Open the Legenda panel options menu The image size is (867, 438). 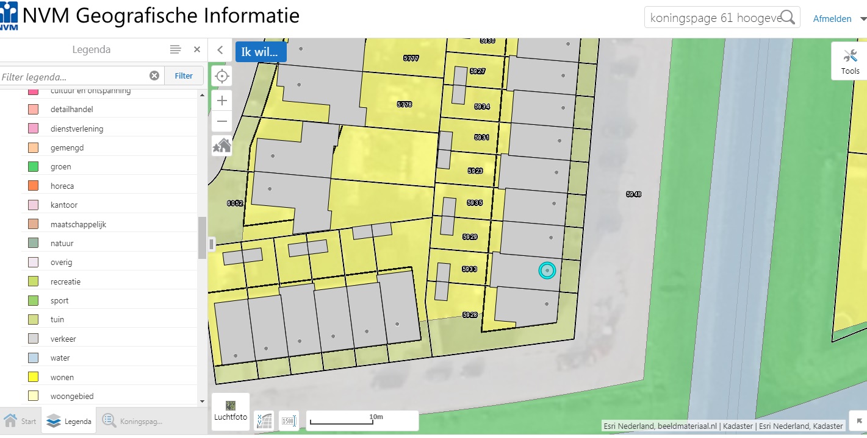pos(175,50)
